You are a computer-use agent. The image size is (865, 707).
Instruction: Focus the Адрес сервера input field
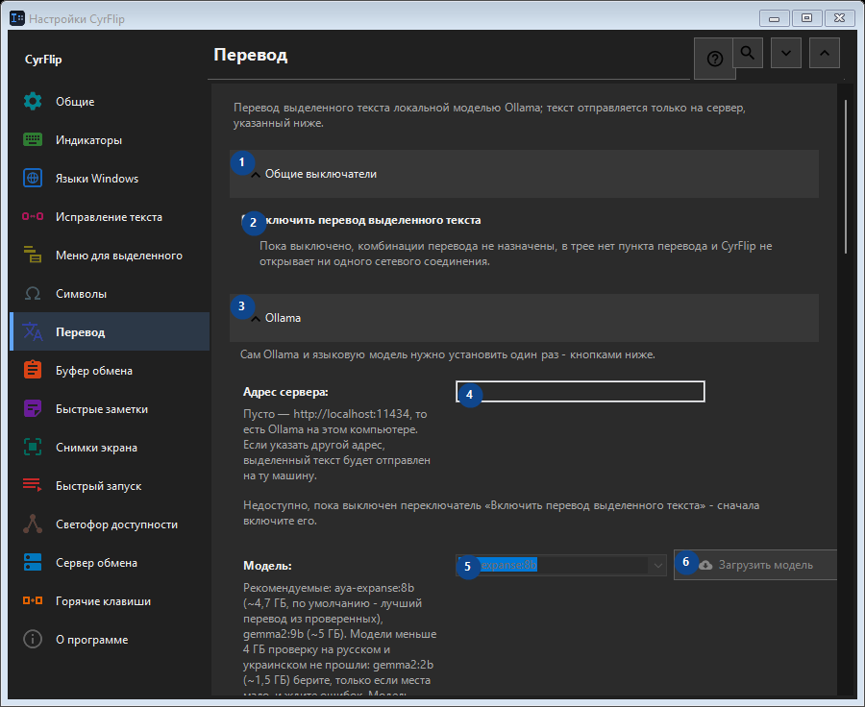click(581, 392)
